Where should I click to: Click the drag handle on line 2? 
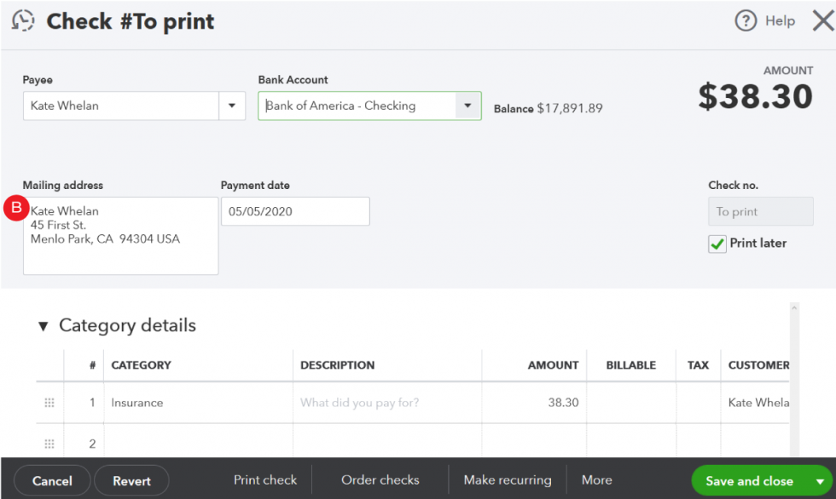click(x=49, y=442)
